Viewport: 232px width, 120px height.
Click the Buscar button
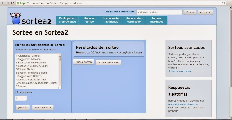coord(190,12)
